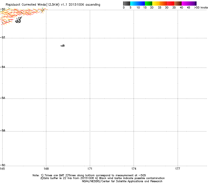
Task: Click the orange 25-30 knots color segment
Action: [163, 3]
